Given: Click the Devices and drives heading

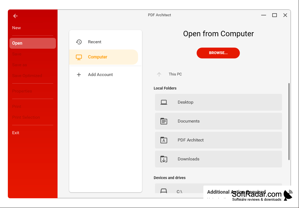Looking at the screenshot, I should point(170,178).
